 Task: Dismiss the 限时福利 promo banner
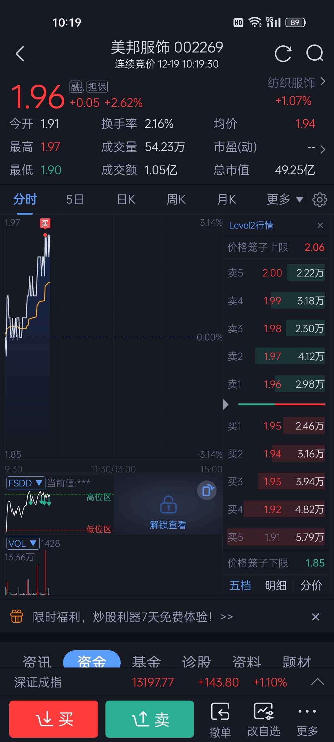(316, 617)
